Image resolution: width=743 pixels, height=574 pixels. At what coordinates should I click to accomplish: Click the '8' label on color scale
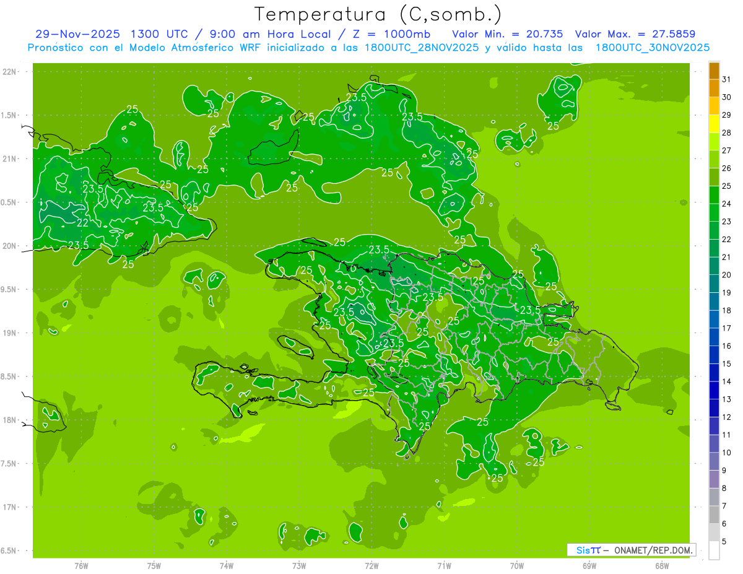coord(724,488)
